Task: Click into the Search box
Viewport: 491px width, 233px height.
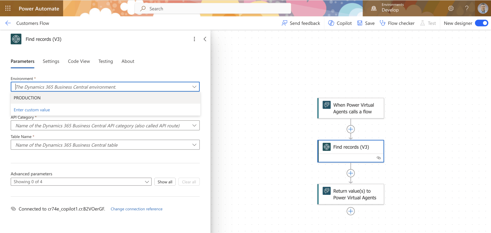Action: click(x=213, y=9)
